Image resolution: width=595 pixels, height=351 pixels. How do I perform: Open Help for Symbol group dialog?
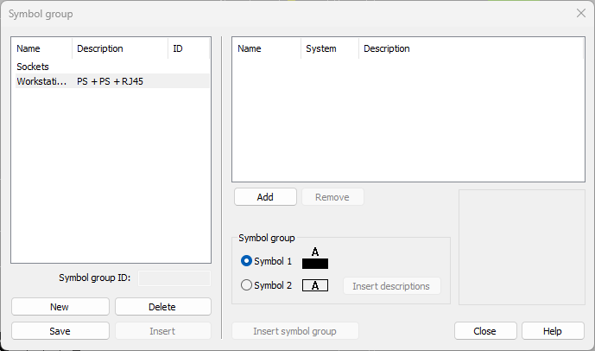point(553,331)
